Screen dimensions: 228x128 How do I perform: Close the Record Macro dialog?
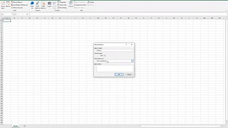pos(131,44)
